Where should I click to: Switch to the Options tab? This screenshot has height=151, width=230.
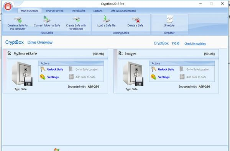98,11
